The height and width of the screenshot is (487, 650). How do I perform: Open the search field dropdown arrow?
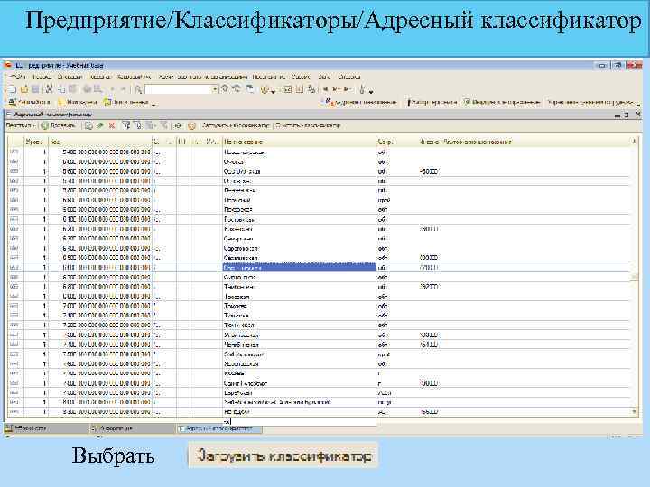coord(216,89)
